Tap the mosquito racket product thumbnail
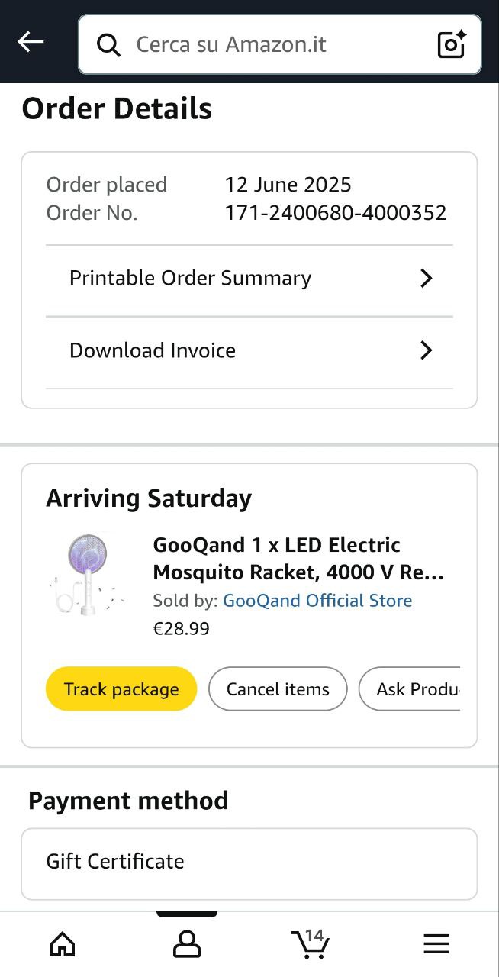This screenshot has height=977, width=499. (86, 574)
